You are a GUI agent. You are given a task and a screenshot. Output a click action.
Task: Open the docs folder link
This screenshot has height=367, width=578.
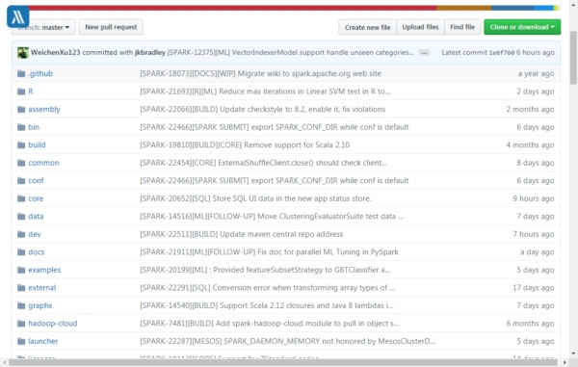(x=37, y=252)
